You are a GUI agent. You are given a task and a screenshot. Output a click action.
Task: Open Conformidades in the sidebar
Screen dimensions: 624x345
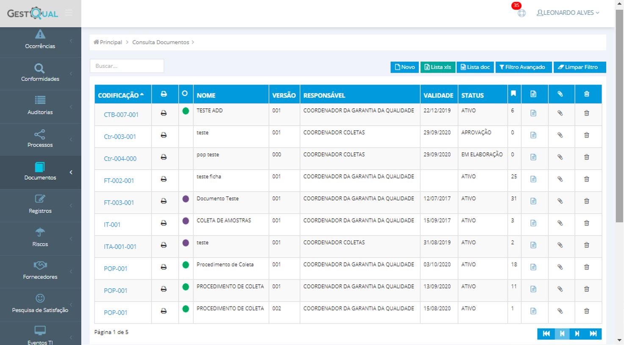pyautogui.click(x=40, y=73)
